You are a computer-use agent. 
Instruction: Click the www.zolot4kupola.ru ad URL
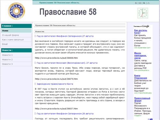(142, 70)
